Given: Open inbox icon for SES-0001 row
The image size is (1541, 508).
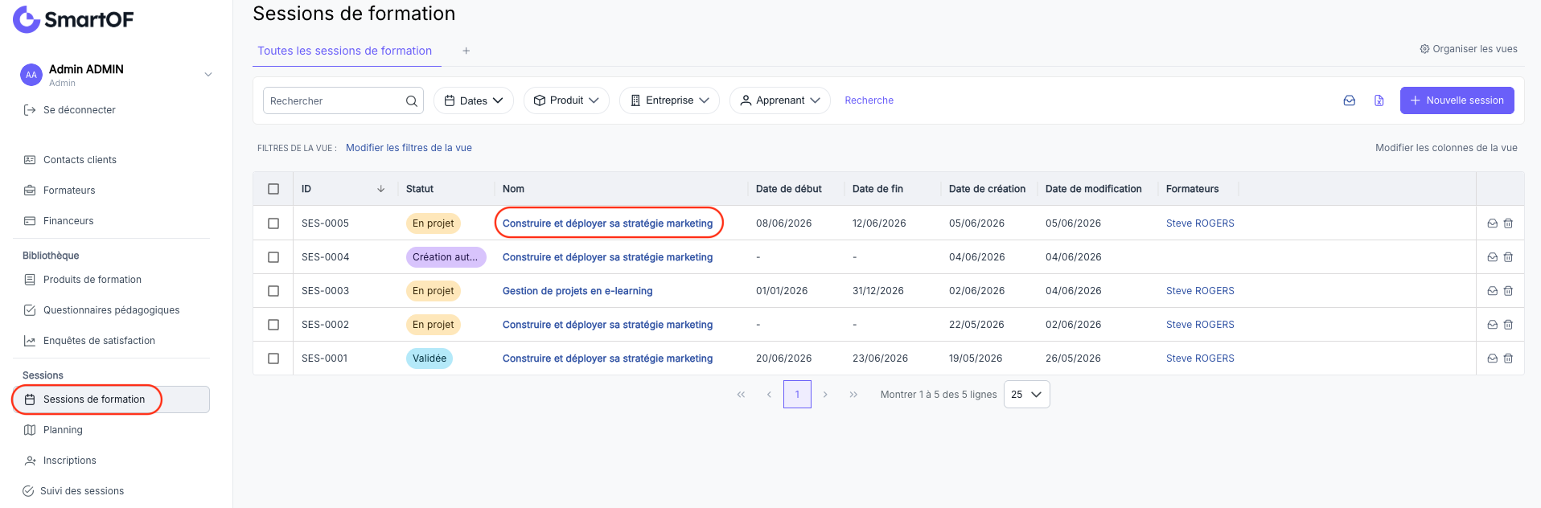Looking at the screenshot, I should point(1492,358).
